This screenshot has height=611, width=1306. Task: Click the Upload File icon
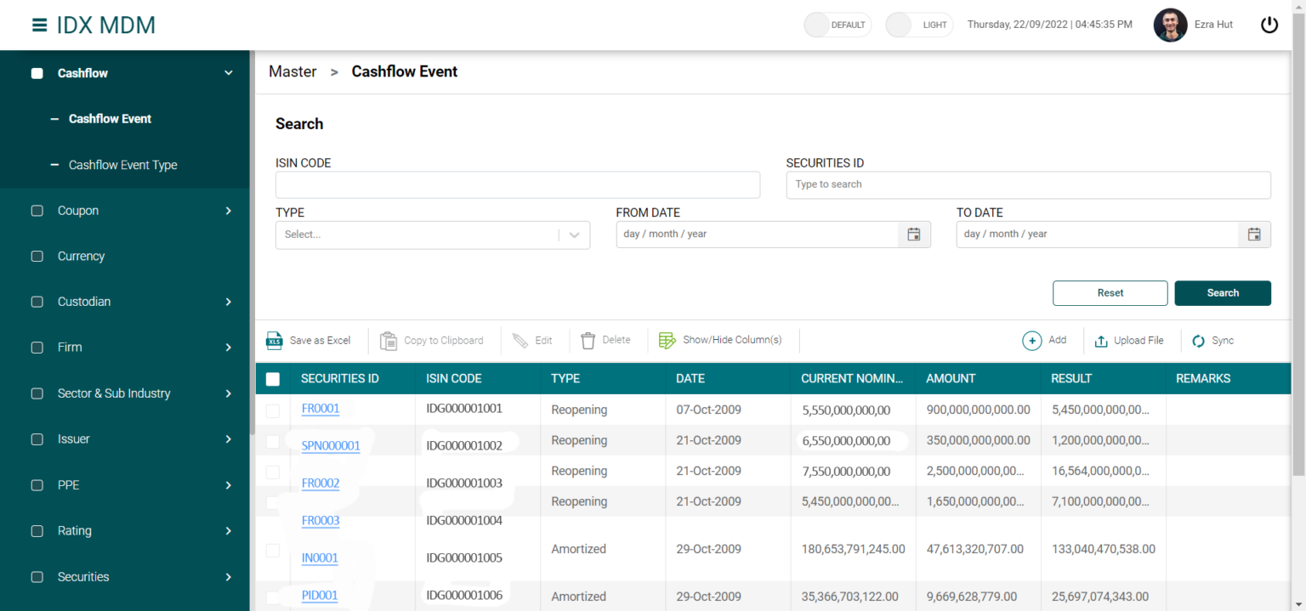1101,341
